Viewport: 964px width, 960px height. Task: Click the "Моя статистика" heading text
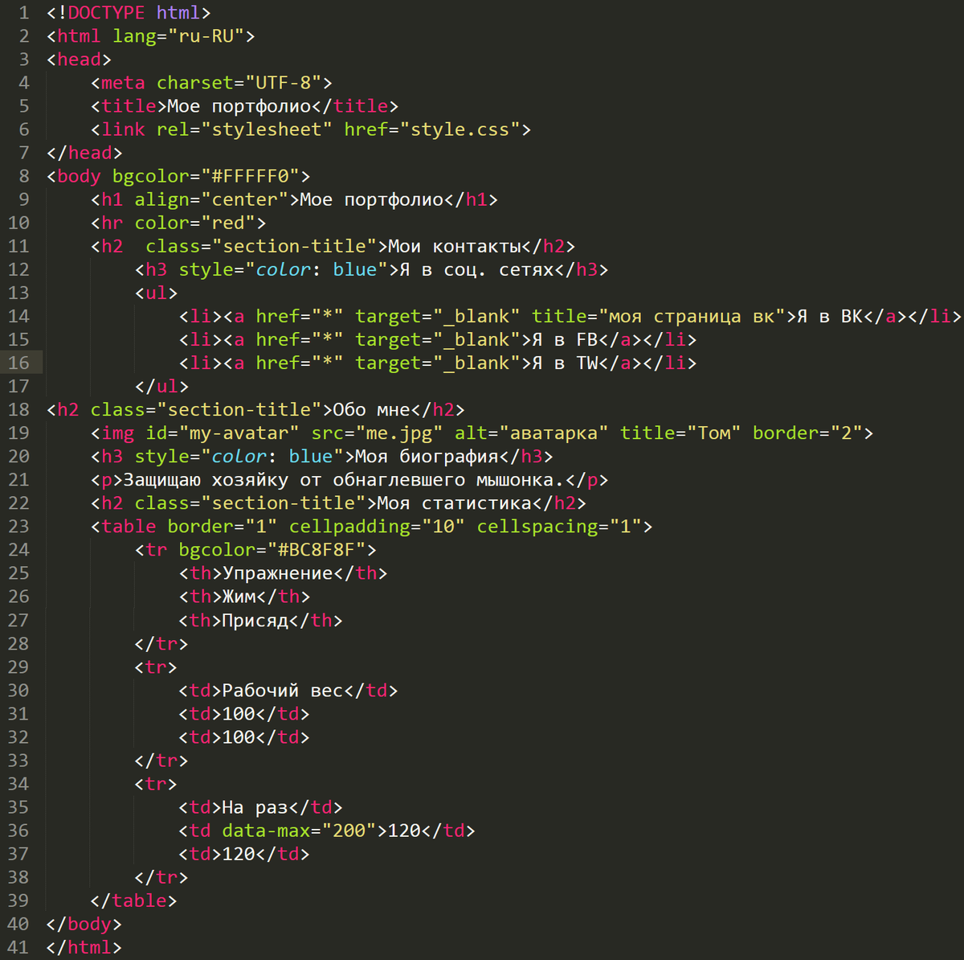click(x=455, y=503)
